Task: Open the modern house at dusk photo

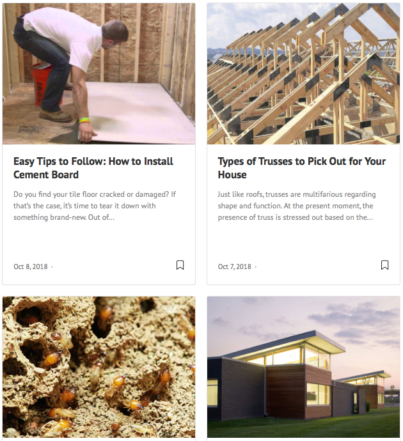Action: 303,367
